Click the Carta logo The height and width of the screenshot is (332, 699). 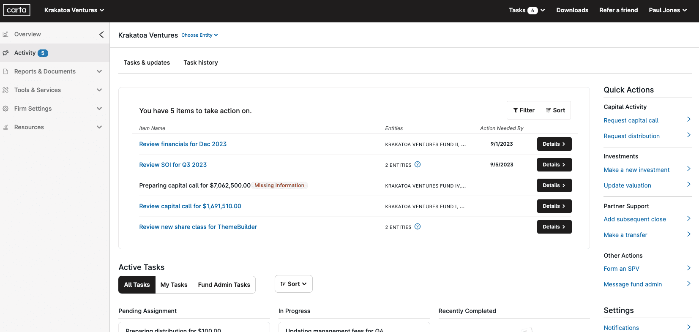[16, 10]
